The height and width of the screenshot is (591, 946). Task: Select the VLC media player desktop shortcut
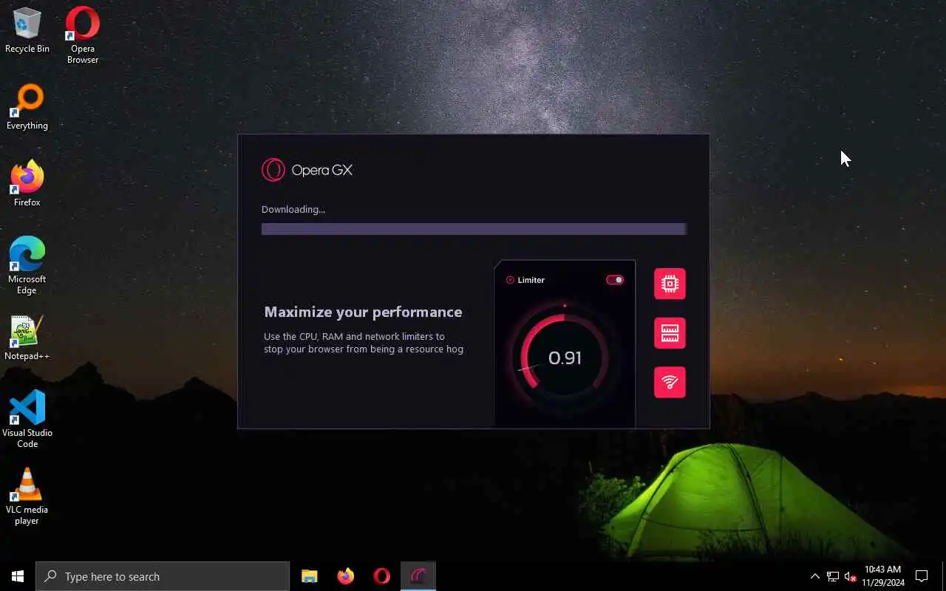[x=27, y=496]
